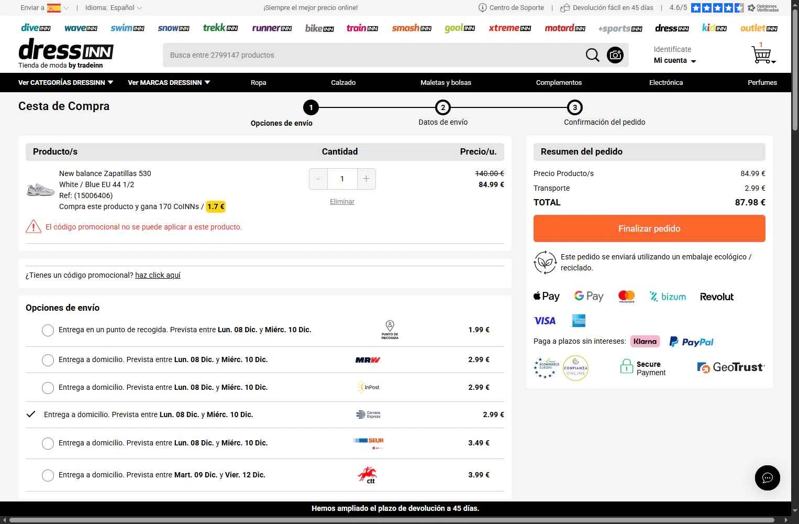Open the bikeinn store logo
Image resolution: width=799 pixels, height=524 pixels.
[319, 28]
